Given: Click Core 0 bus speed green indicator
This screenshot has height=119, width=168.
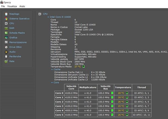Looking at the screenshot, I should point(112,93).
